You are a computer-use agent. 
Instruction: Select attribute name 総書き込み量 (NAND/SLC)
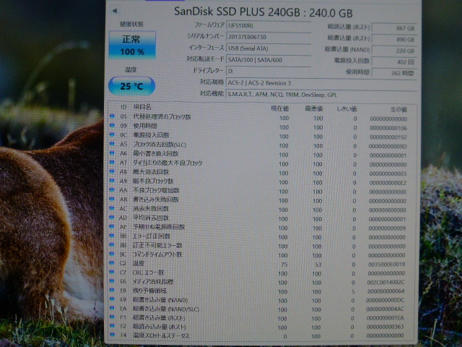click(x=166, y=309)
